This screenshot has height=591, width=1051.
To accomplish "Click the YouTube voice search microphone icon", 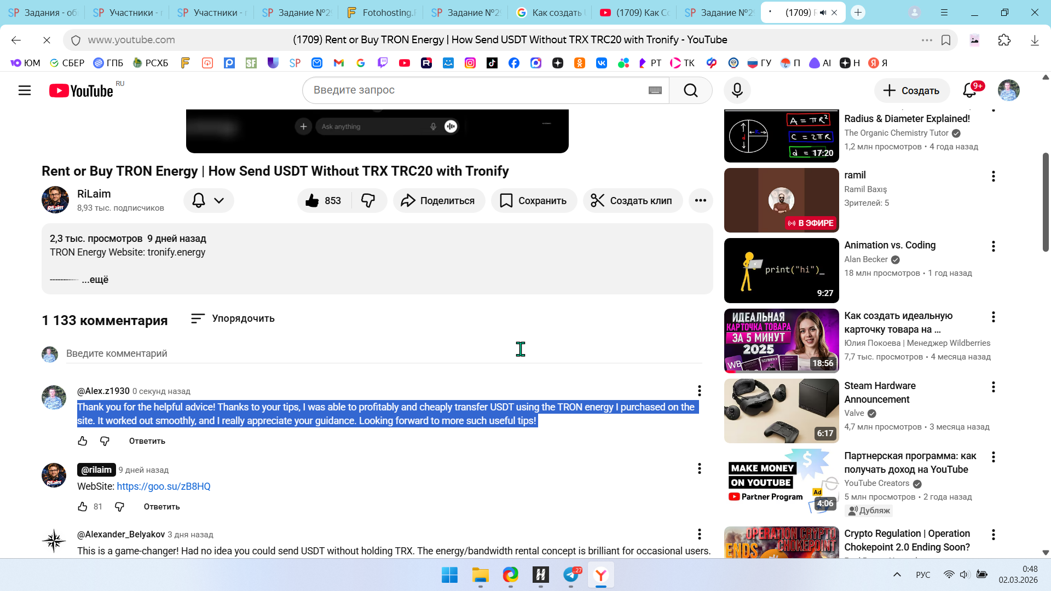I will click(x=737, y=90).
